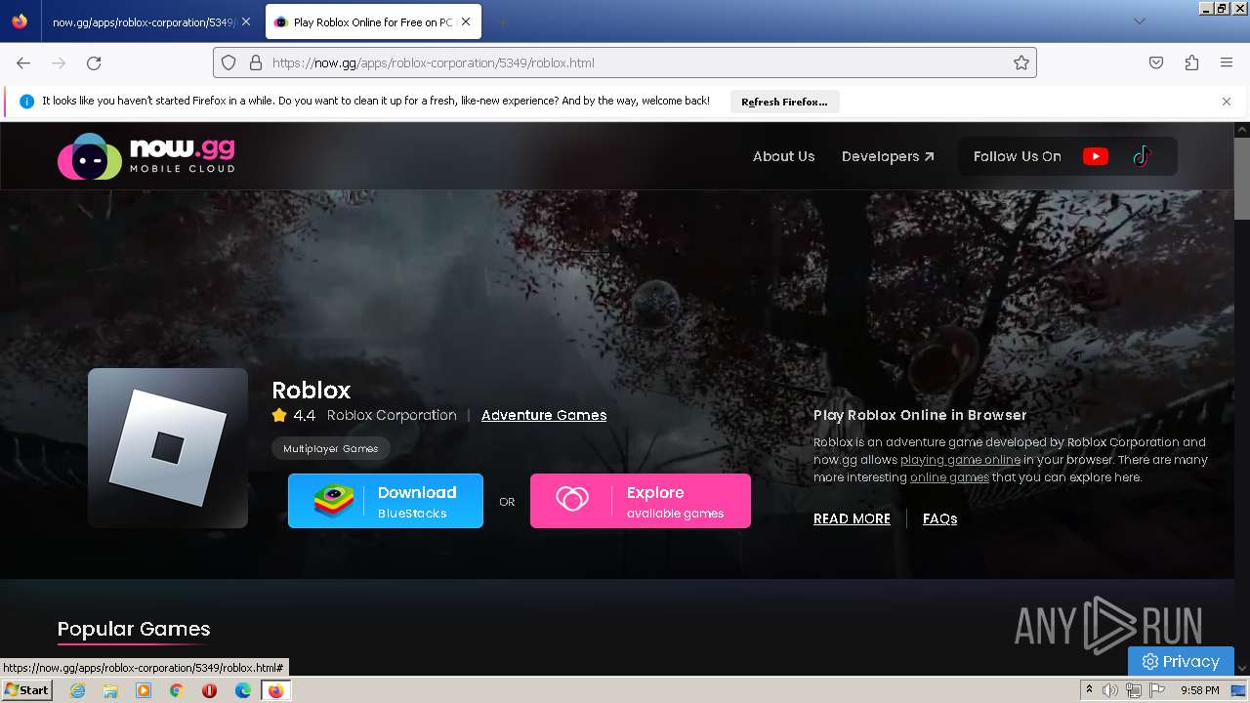Open the Extensions menu
1250x703 pixels.
point(1191,62)
